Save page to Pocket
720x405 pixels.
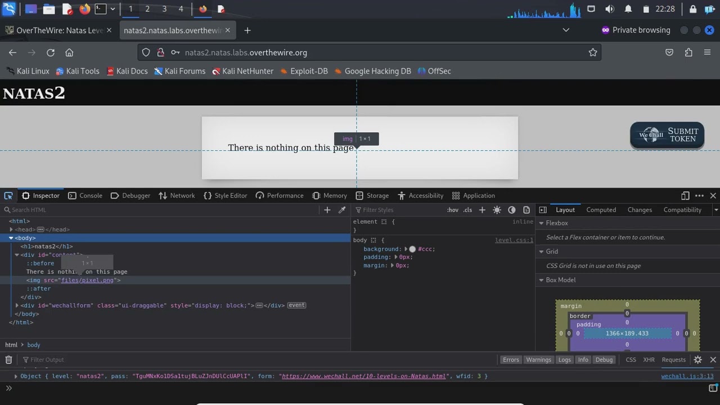coord(669,52)
